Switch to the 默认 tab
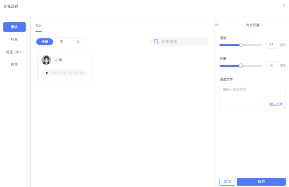Screen dimensions: 289x187 pyautogui.click(x=39, y=25)
